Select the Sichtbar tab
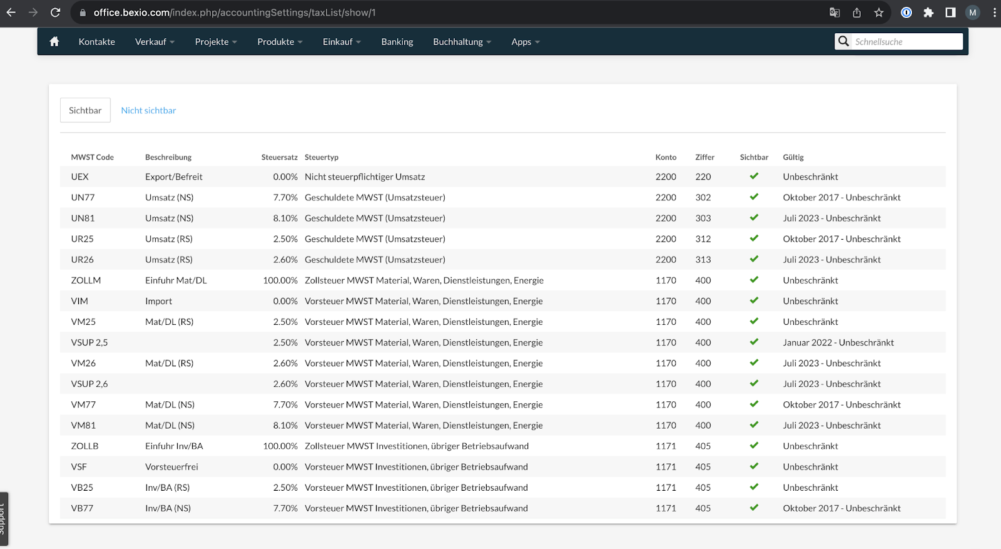The image size is (1001, 549). 85,110
